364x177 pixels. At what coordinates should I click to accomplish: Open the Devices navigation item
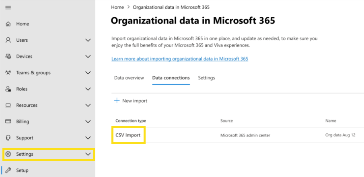47,56
